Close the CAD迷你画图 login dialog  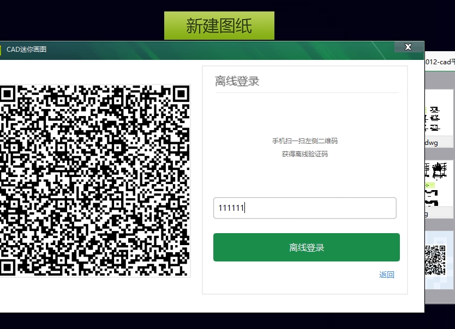tap(409, 47)
